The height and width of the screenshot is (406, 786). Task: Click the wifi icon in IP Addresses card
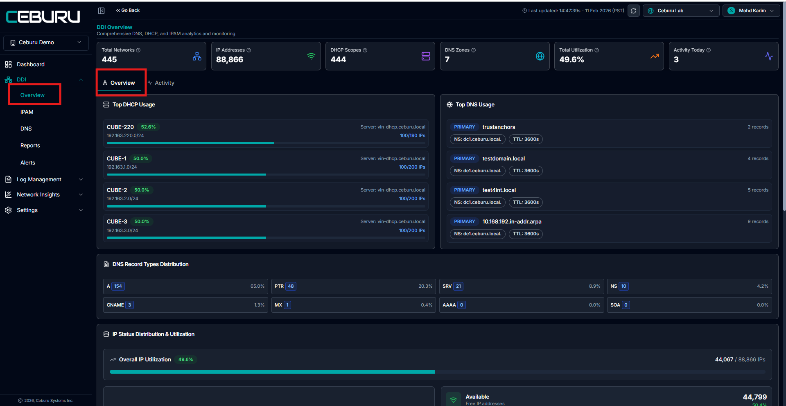point(311,56)
